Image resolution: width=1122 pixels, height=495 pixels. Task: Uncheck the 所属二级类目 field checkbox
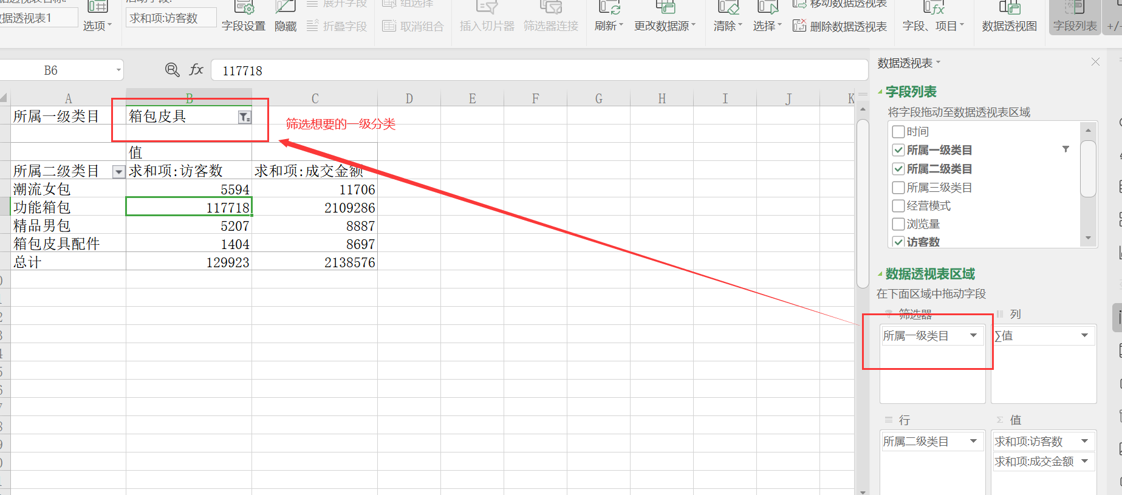coord(898,169)
